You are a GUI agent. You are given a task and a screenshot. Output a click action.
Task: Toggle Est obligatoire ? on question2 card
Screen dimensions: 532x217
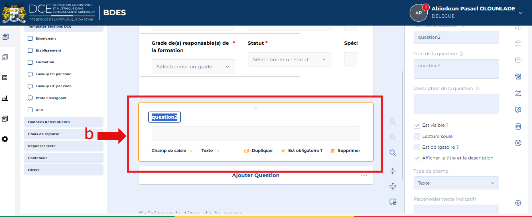[301, 151]
